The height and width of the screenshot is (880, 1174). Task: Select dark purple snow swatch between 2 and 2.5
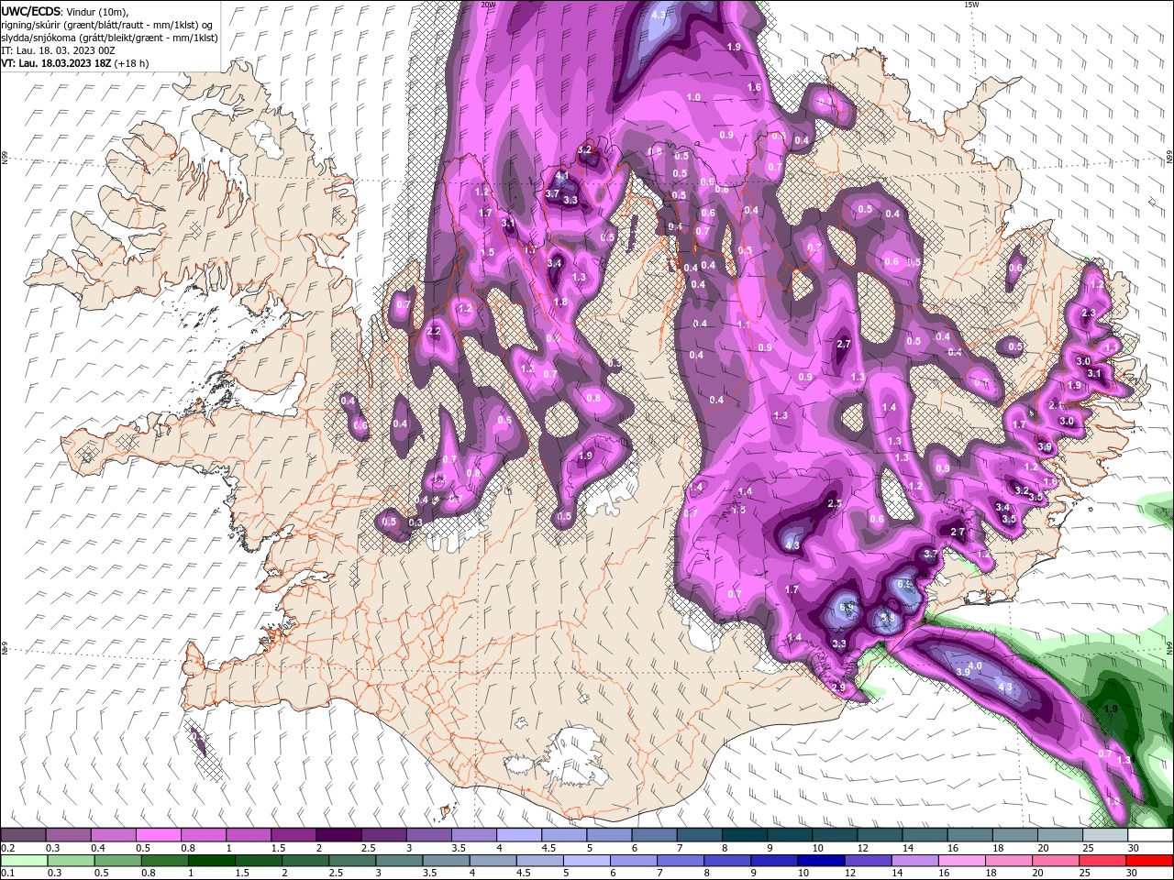tap(338, 835)
